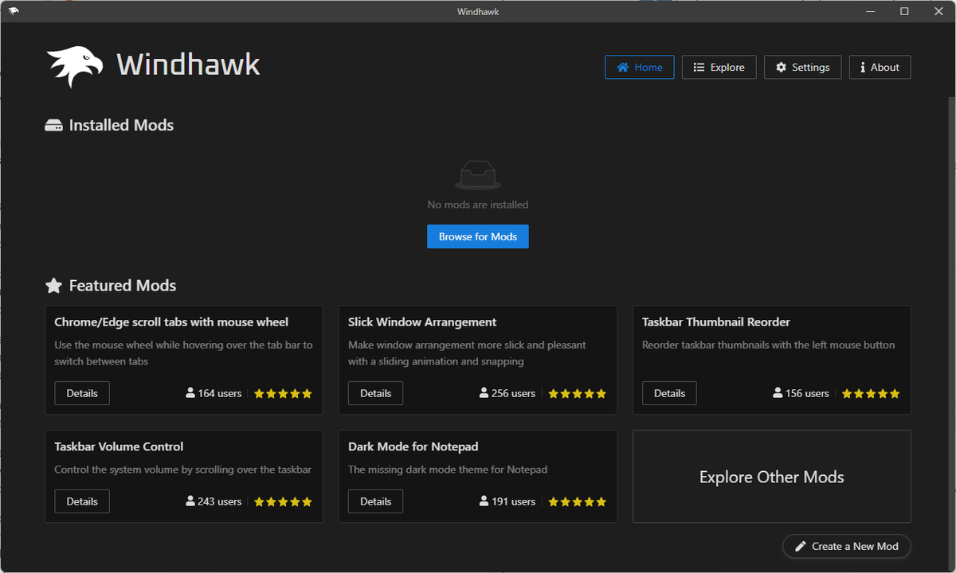
Task: Click the No mods are installed message
Action: pyautogui.click(x=478, y=205)
